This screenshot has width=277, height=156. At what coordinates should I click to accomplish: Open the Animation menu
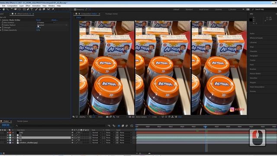coord(36,6)
